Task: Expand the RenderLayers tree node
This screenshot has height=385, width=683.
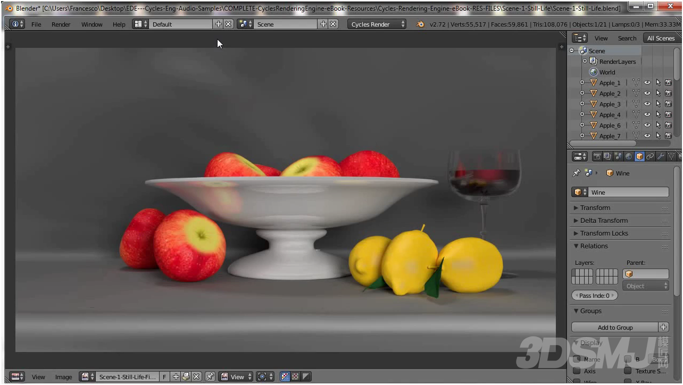Action: pyautogui.click(x=585, y=61)
